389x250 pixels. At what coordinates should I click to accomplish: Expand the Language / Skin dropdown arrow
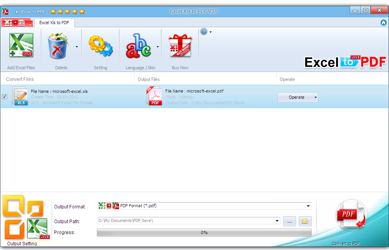[158, 47]
